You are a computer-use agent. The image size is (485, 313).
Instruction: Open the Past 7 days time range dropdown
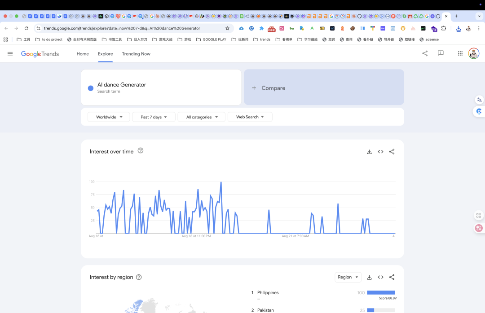(x=154, y=117)
